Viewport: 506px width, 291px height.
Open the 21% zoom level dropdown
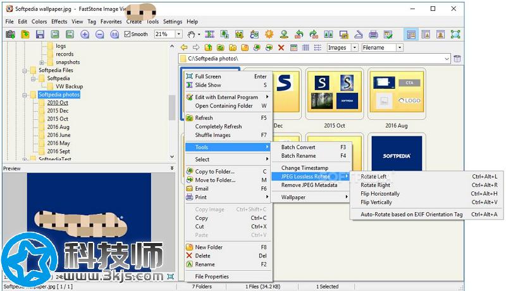[x=179, y=34]
